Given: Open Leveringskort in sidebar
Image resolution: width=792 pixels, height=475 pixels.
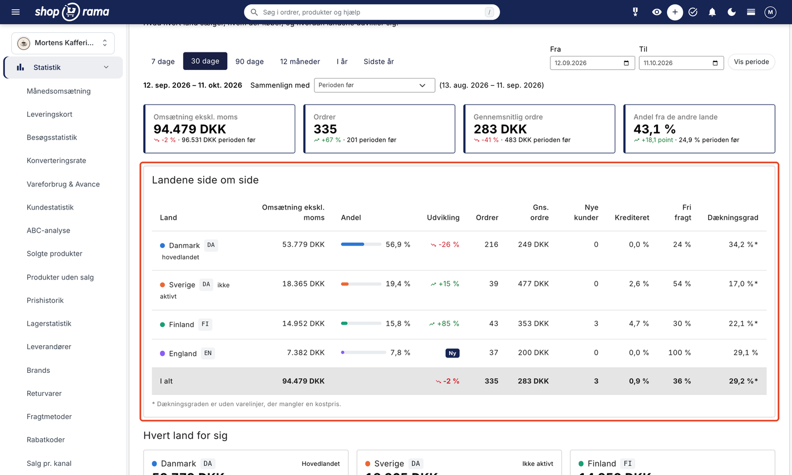Looking at the screenshot, I should click(x=50, y=114).
